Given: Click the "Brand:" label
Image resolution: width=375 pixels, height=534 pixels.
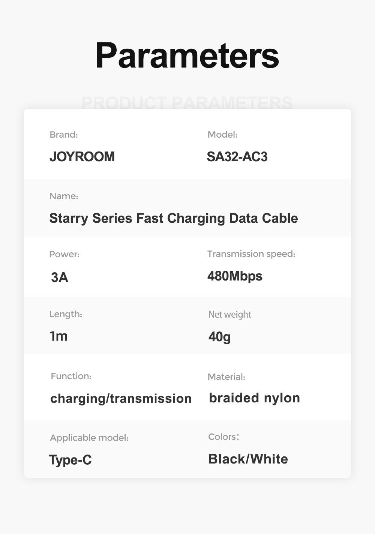Looking at the screenshot, I should 64,135.
